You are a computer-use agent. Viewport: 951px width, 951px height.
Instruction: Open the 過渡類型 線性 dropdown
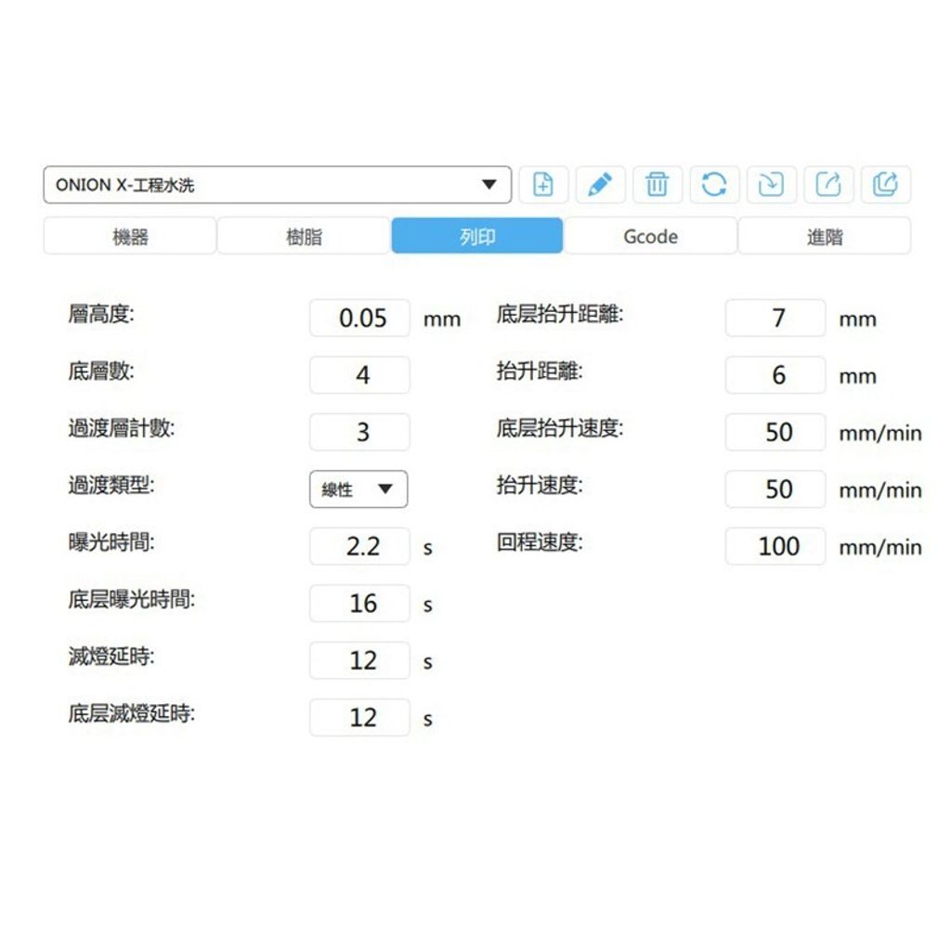coord(358,489)
